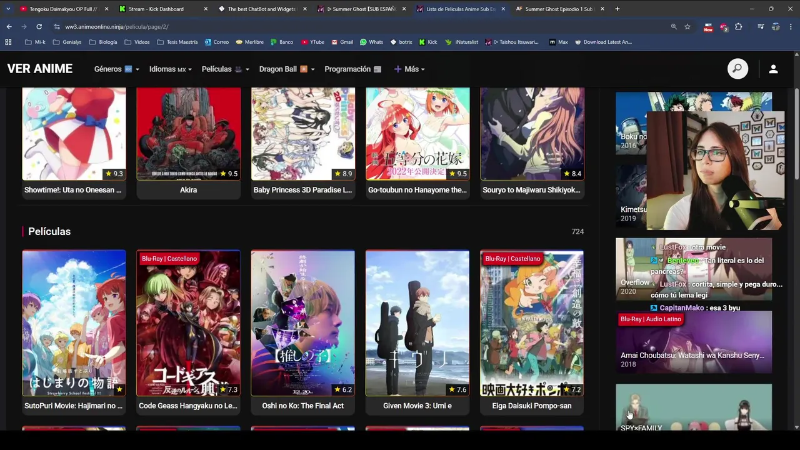Screen dimensions: 800x450
Task: Open the tab search dropdown arrow
Action: [8, 9]
